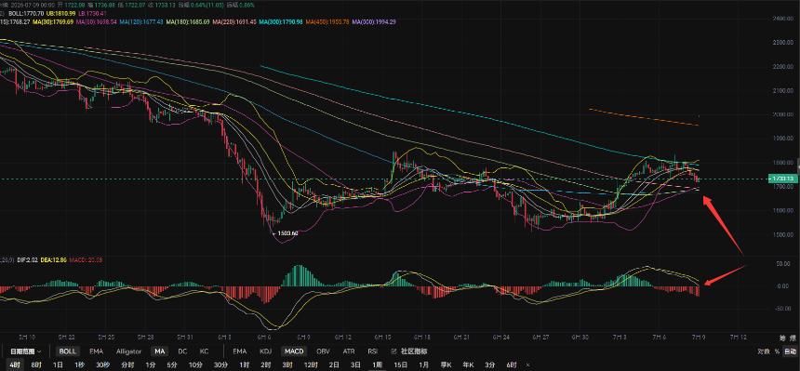The width and height of the screenshot is (800, 371).
Task: Switch the price axis to percent mode
Action: [777, 351]
